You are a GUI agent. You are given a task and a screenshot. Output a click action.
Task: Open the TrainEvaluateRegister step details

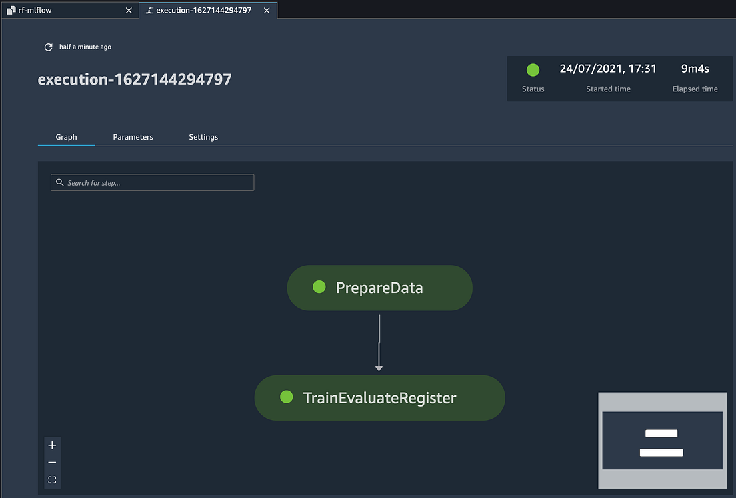[x=379, y=397]
